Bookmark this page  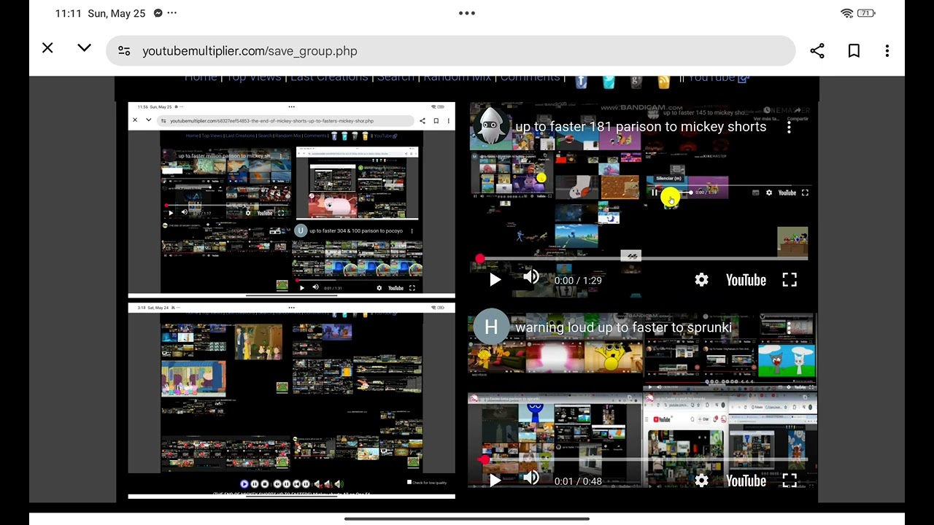(x=854, y=51)
